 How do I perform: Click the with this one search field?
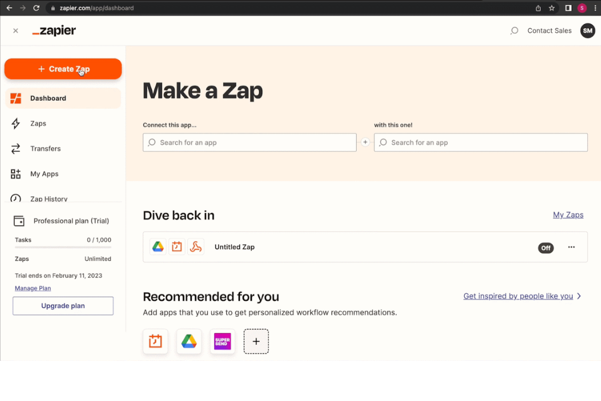(x=481, y=143)
